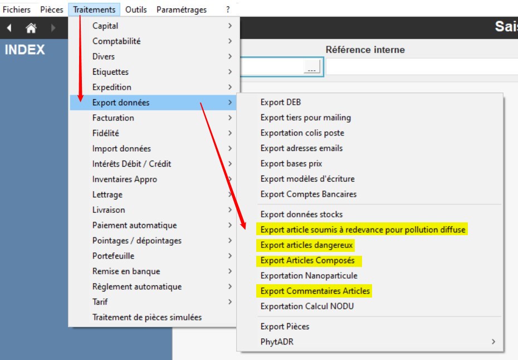
Task: Open the Fichiers menu
Action: click(17, 9)
